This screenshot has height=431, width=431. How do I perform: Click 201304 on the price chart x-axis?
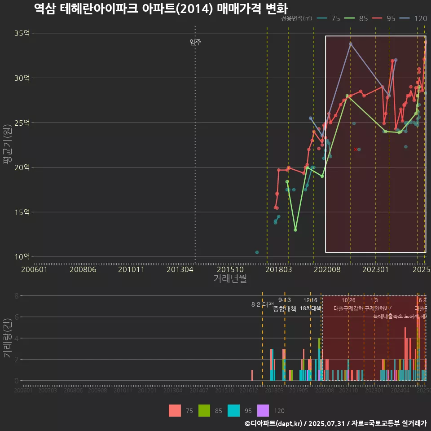[x=180, y=269]
